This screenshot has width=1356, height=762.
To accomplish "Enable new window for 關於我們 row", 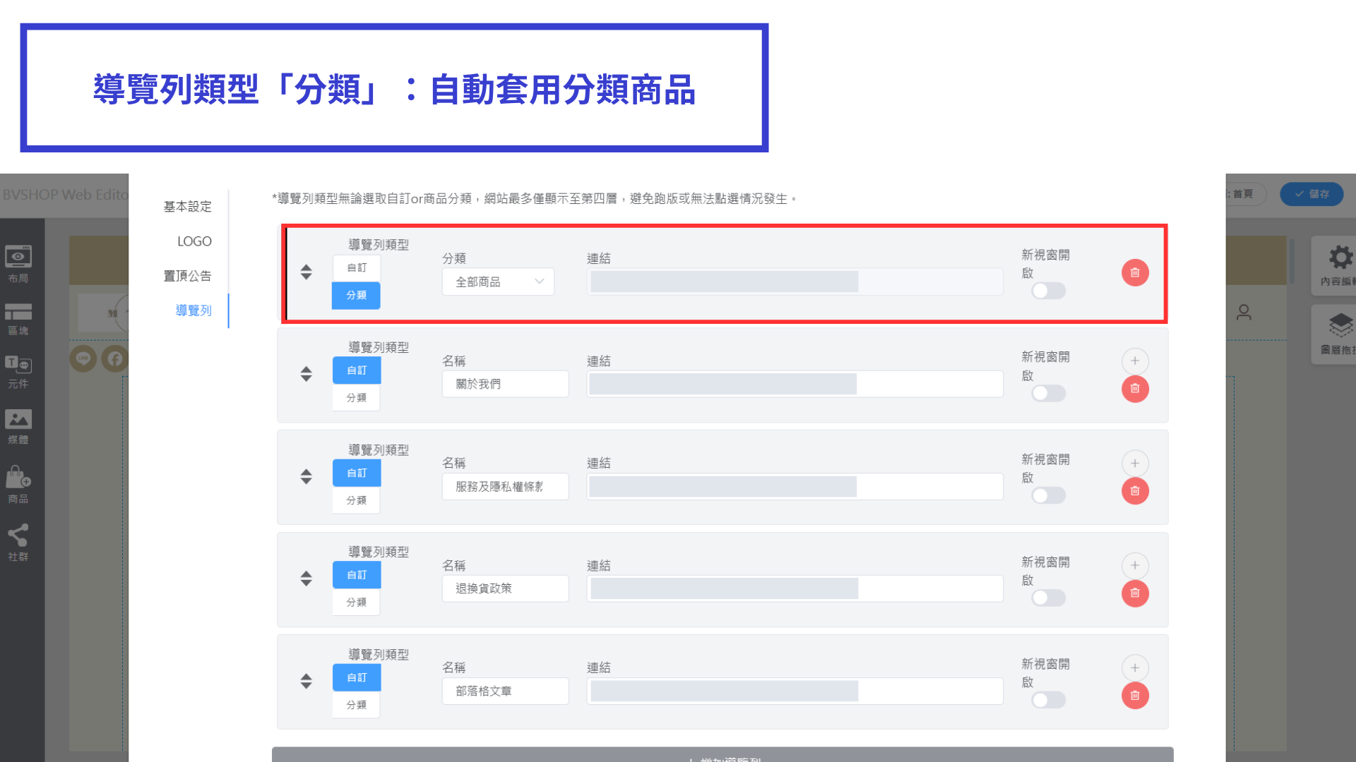I will pos(1048,393).
